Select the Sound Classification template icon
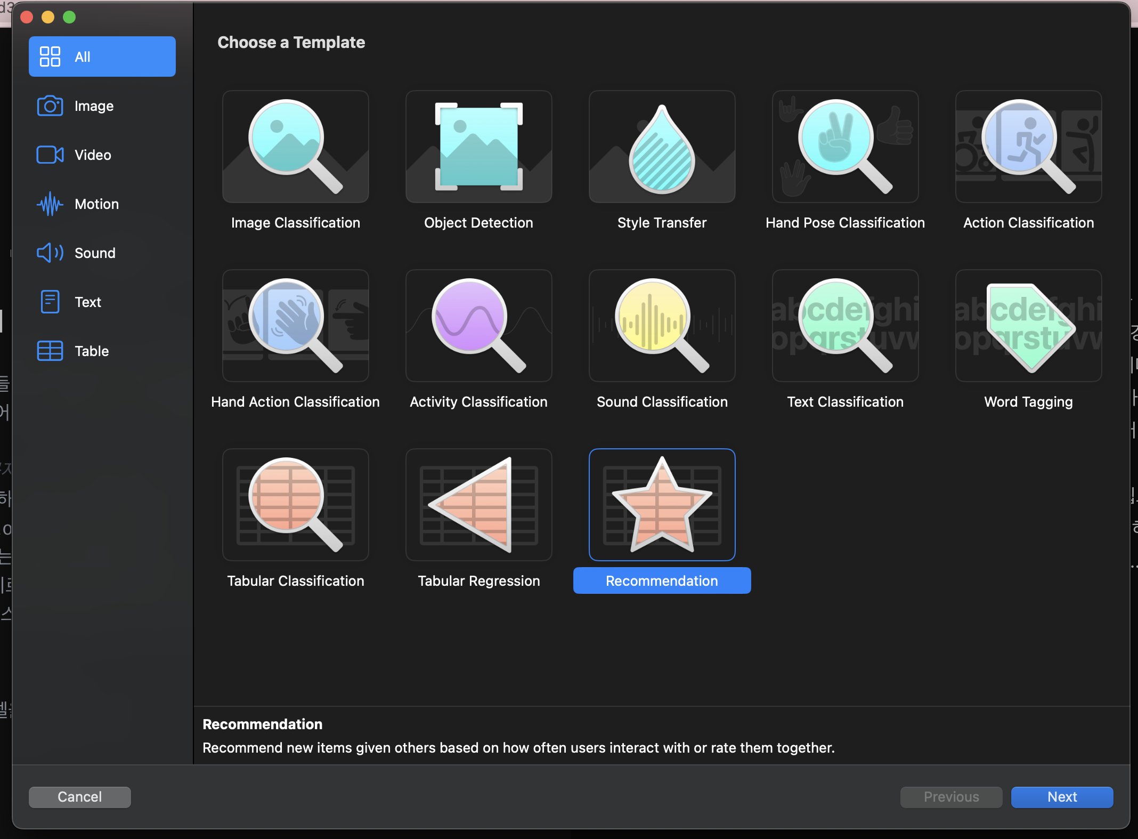The width and height of the screenshot is (1138, 839). click(662, 326)
